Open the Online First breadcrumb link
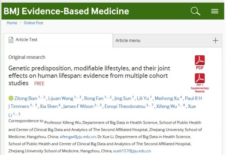The image size is (226, 155). coord(34,23)
